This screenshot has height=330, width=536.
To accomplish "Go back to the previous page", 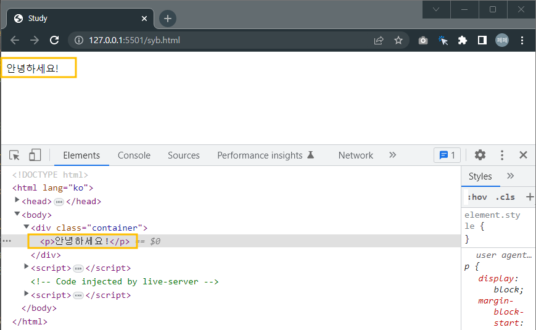I will click(x=15, y=40).
